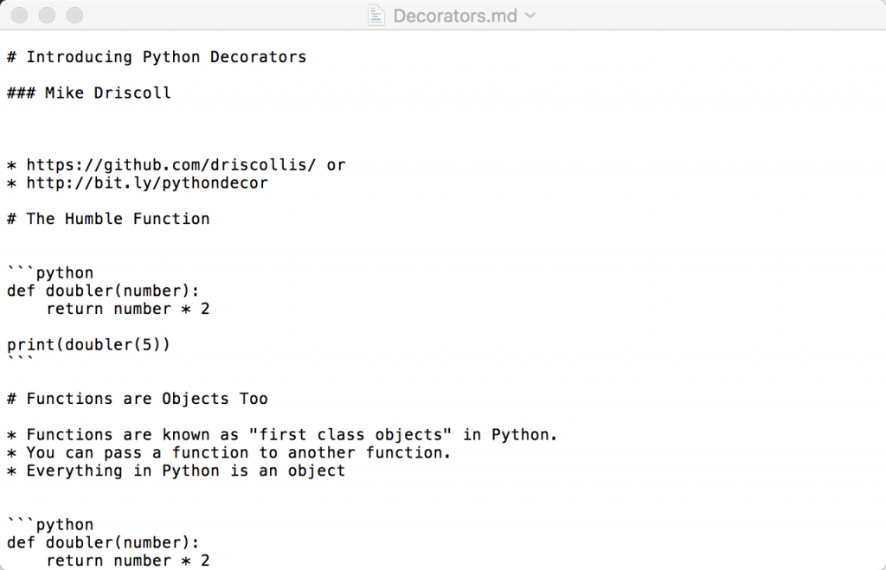
Task: Click the "Mike Driscoll" author line
Action: [108, 93]
